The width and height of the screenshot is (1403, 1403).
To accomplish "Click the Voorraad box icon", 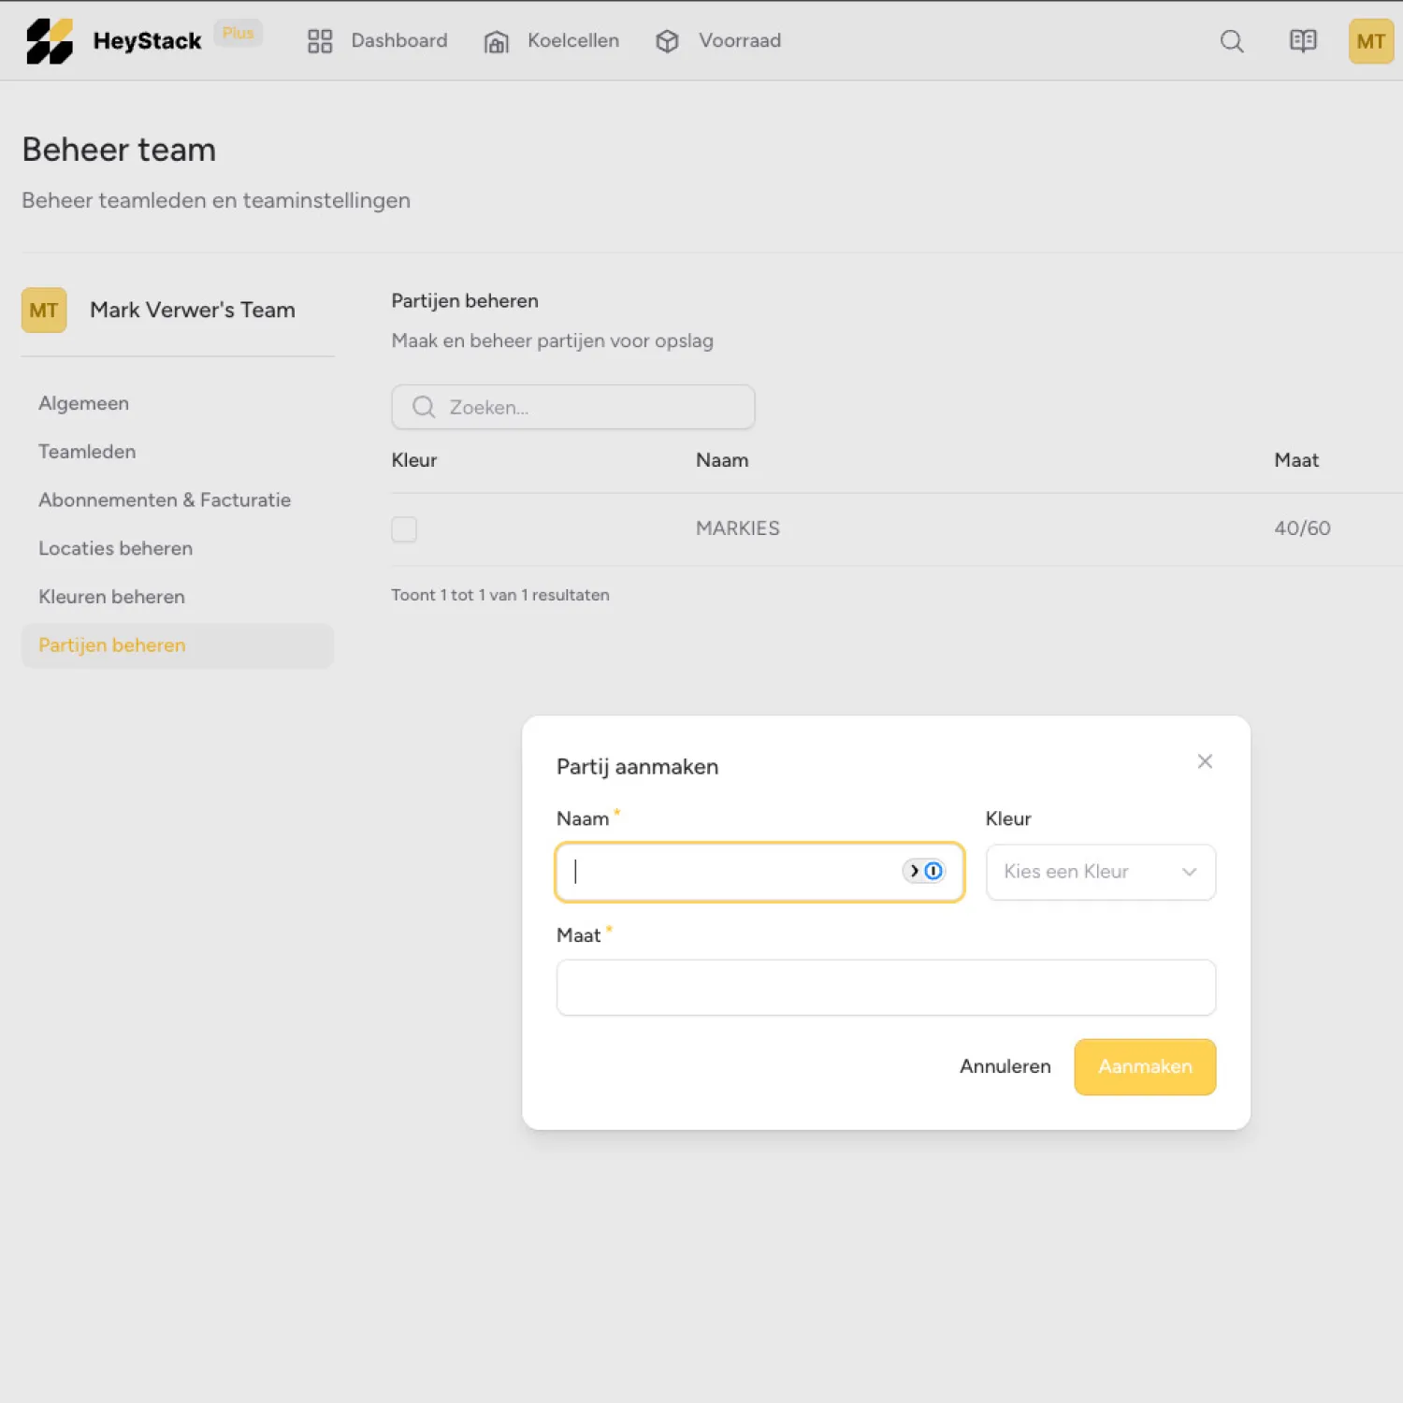I will click(667, 41).
